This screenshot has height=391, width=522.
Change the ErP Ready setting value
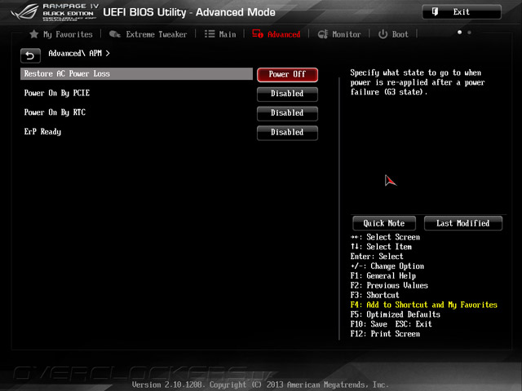coord(287,132)
